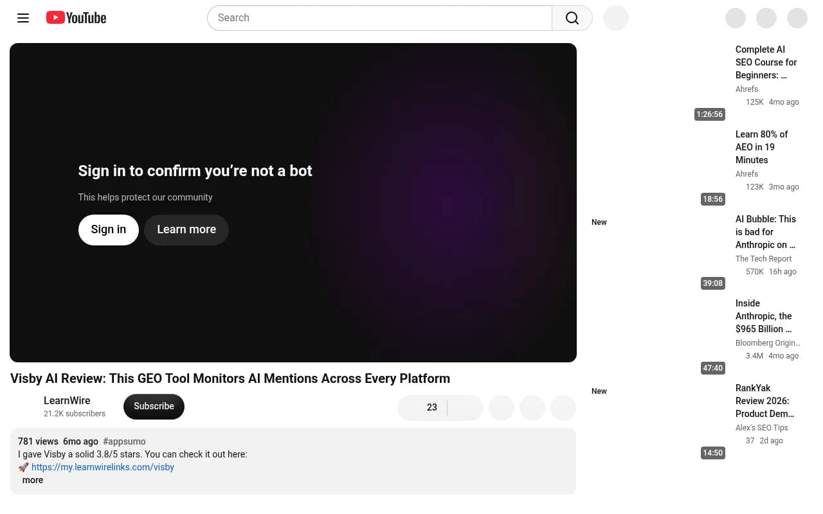Click the "125K" view count

point(755,102)
